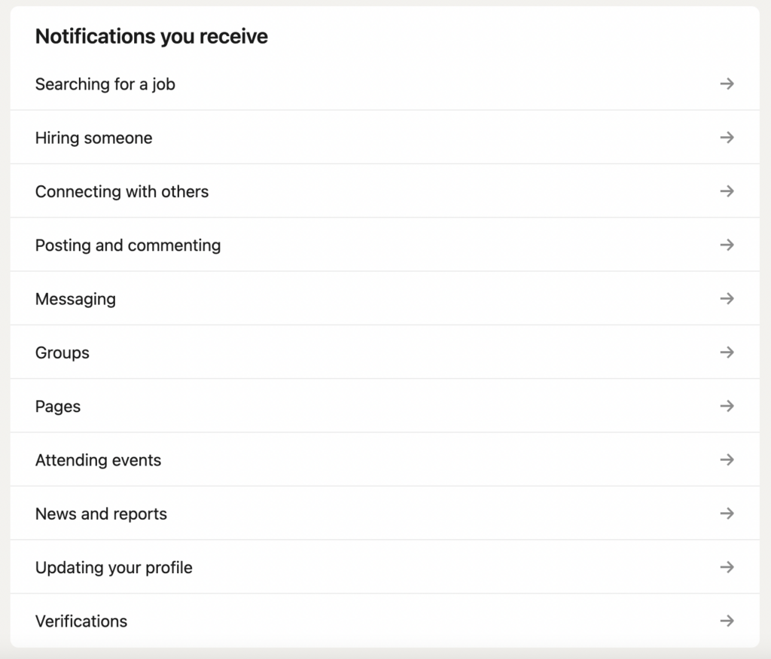771x659 pixels.
Task: Select the News and reports arrow
Action: pyautogui.click(x=727, y=514)
